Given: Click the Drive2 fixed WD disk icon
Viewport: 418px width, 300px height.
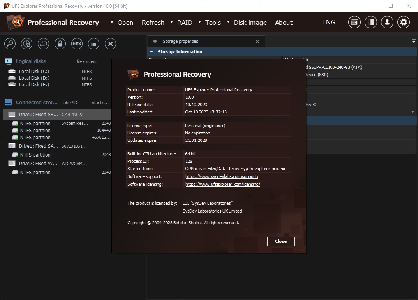Looking at the screenshot, I should (x=12, y=163).
